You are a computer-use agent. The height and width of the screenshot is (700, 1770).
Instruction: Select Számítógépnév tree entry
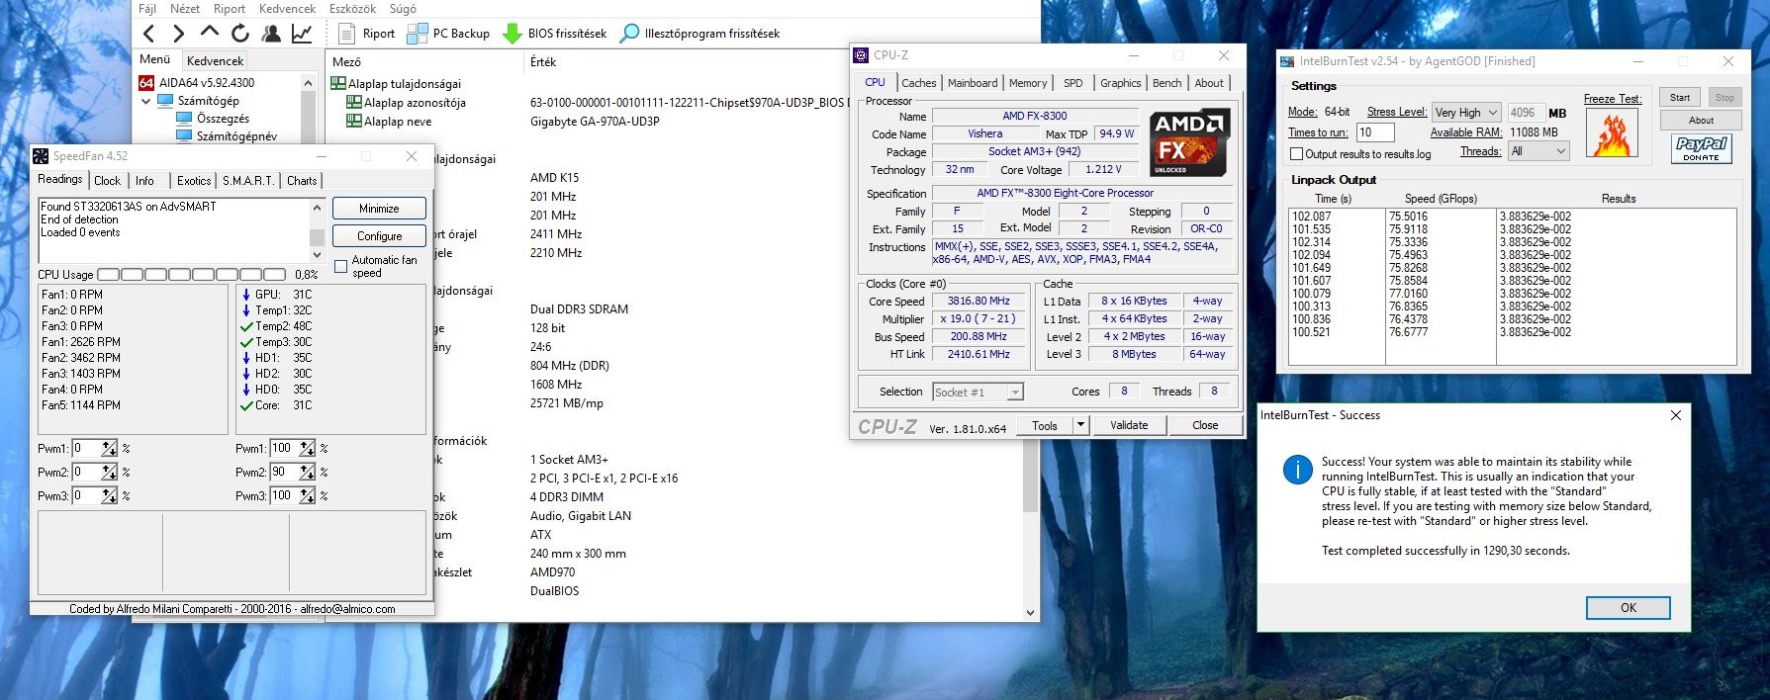(227, 136)
